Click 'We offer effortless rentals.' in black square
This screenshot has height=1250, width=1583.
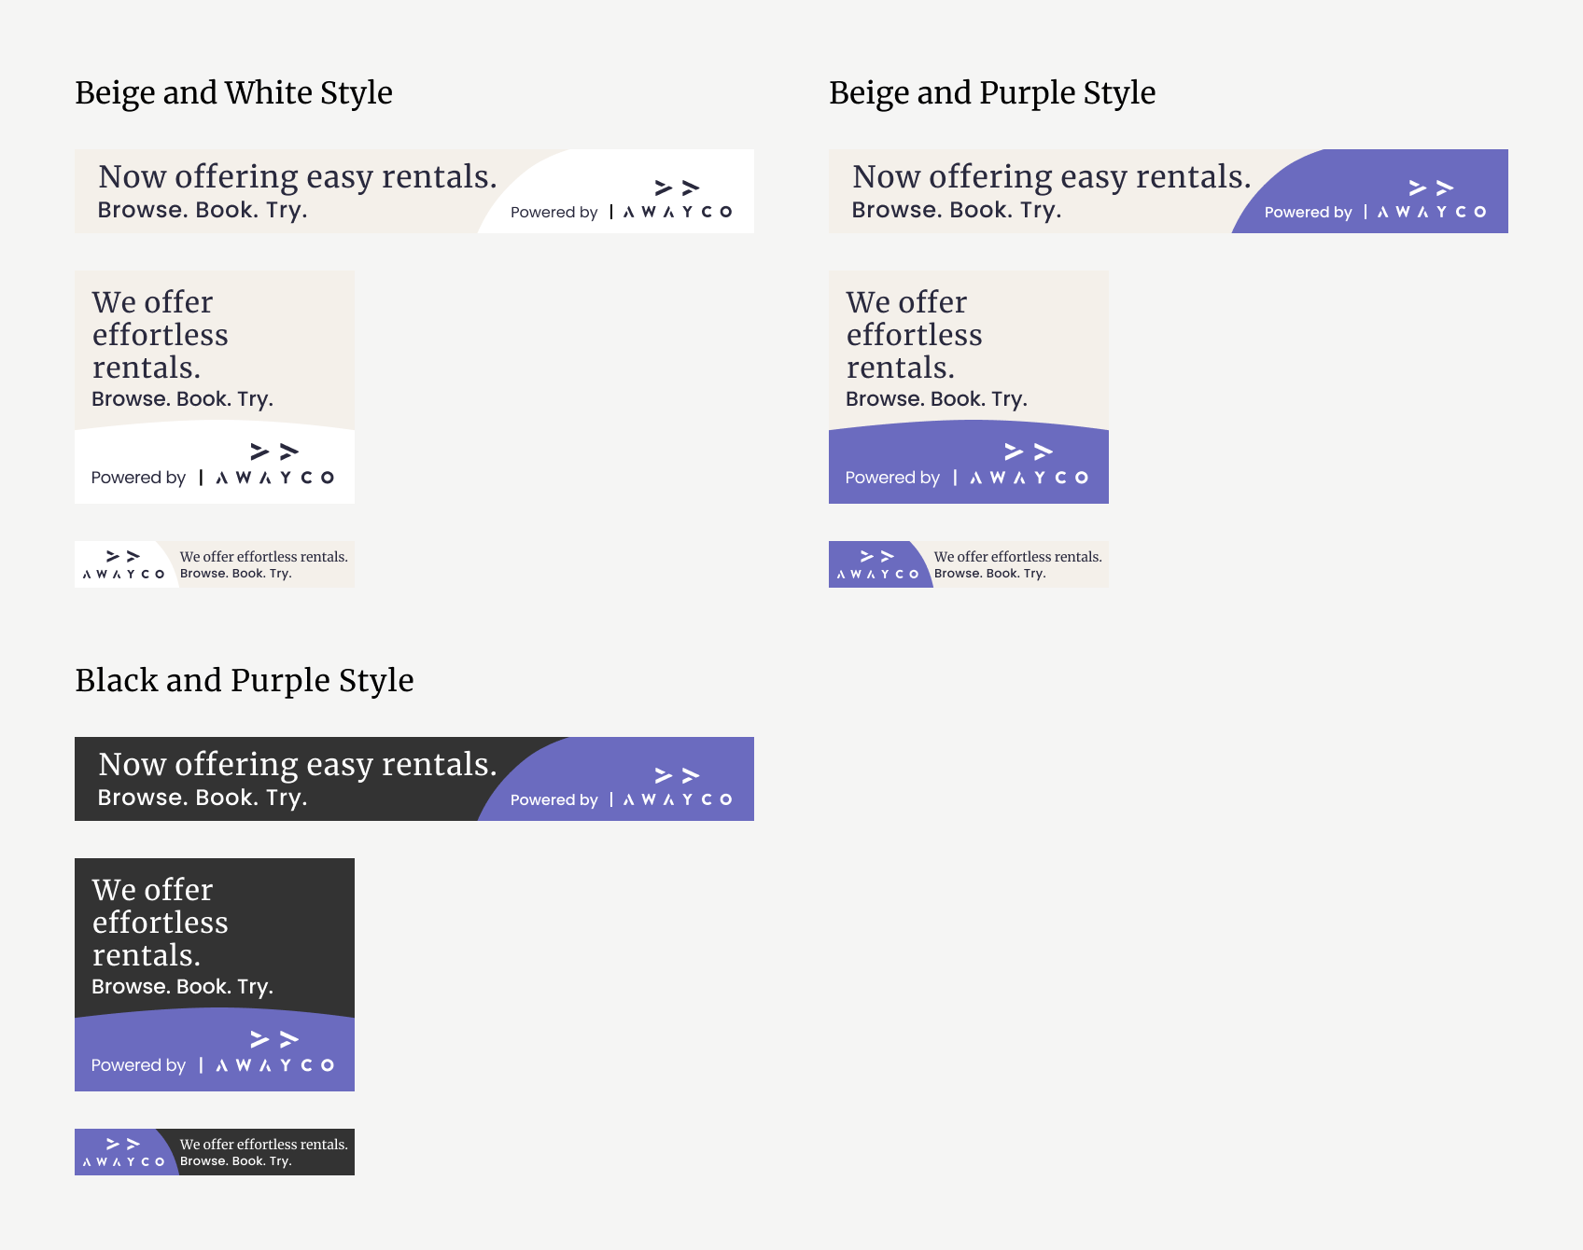tap(160, 923)
